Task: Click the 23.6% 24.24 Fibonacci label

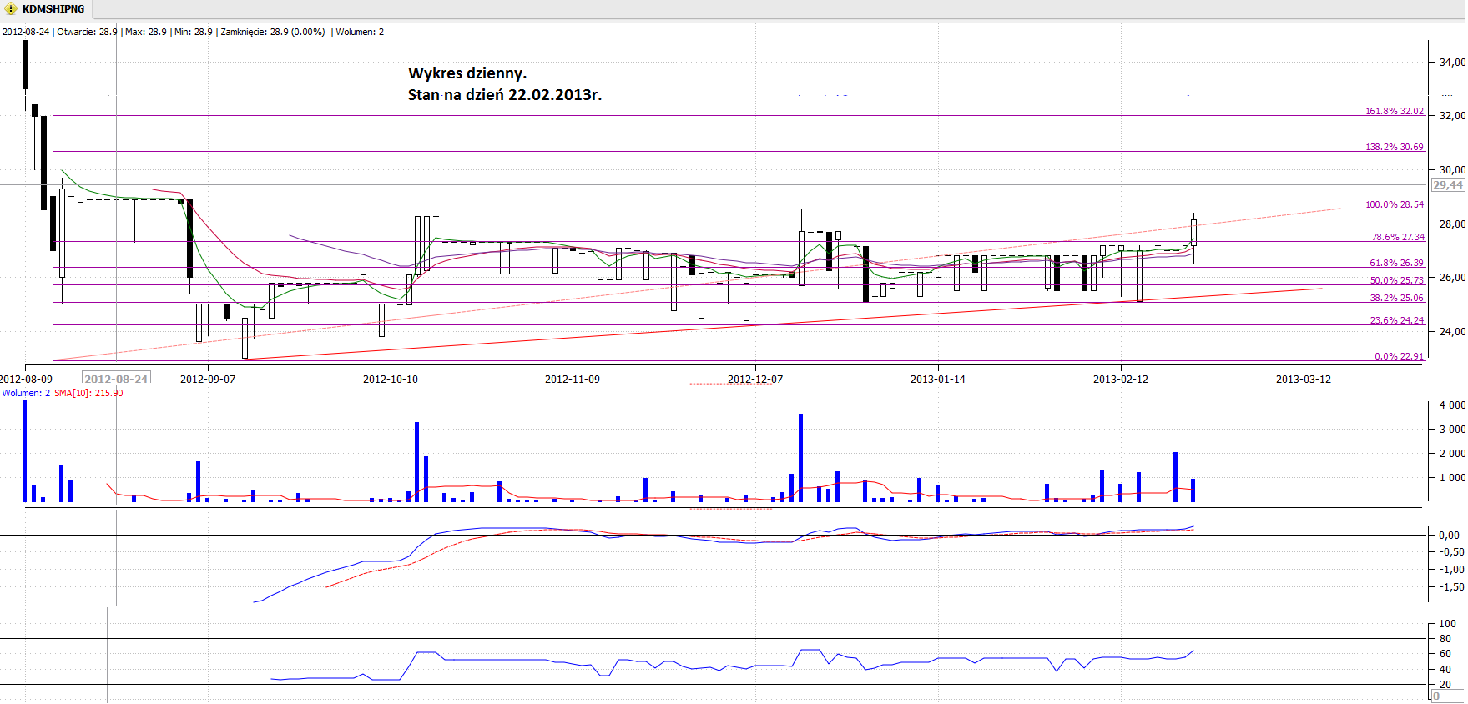Action: 1396,320
